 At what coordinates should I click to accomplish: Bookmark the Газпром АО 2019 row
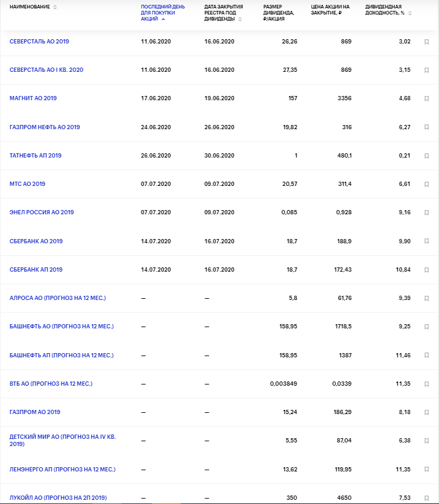click(426, 412)
